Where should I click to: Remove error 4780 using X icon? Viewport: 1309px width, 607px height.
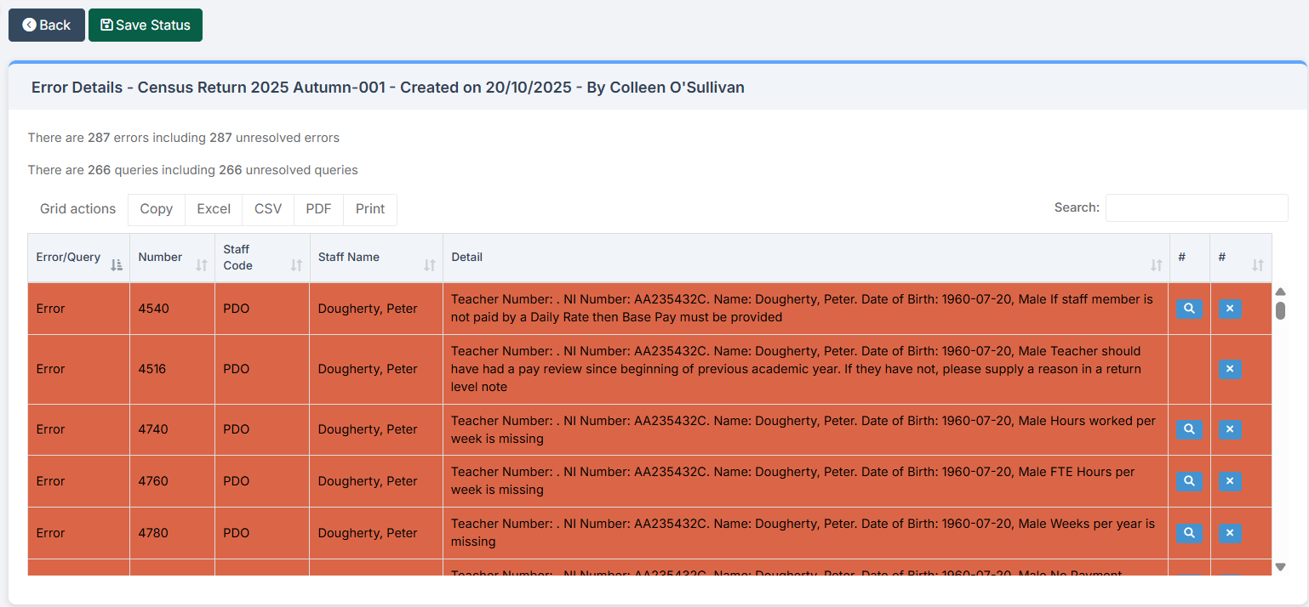(1230, 533)
